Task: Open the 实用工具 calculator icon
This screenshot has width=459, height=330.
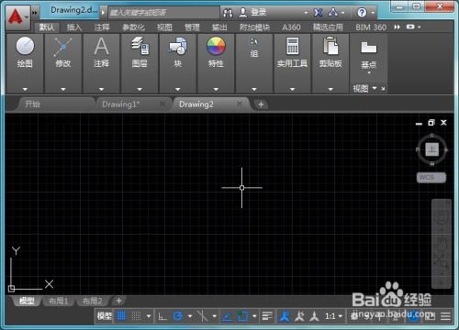Action: [292, 46]
